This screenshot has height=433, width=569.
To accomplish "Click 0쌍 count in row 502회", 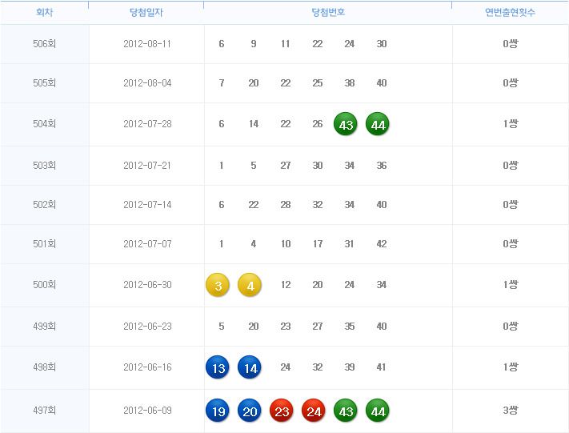I will click(511, 205).
